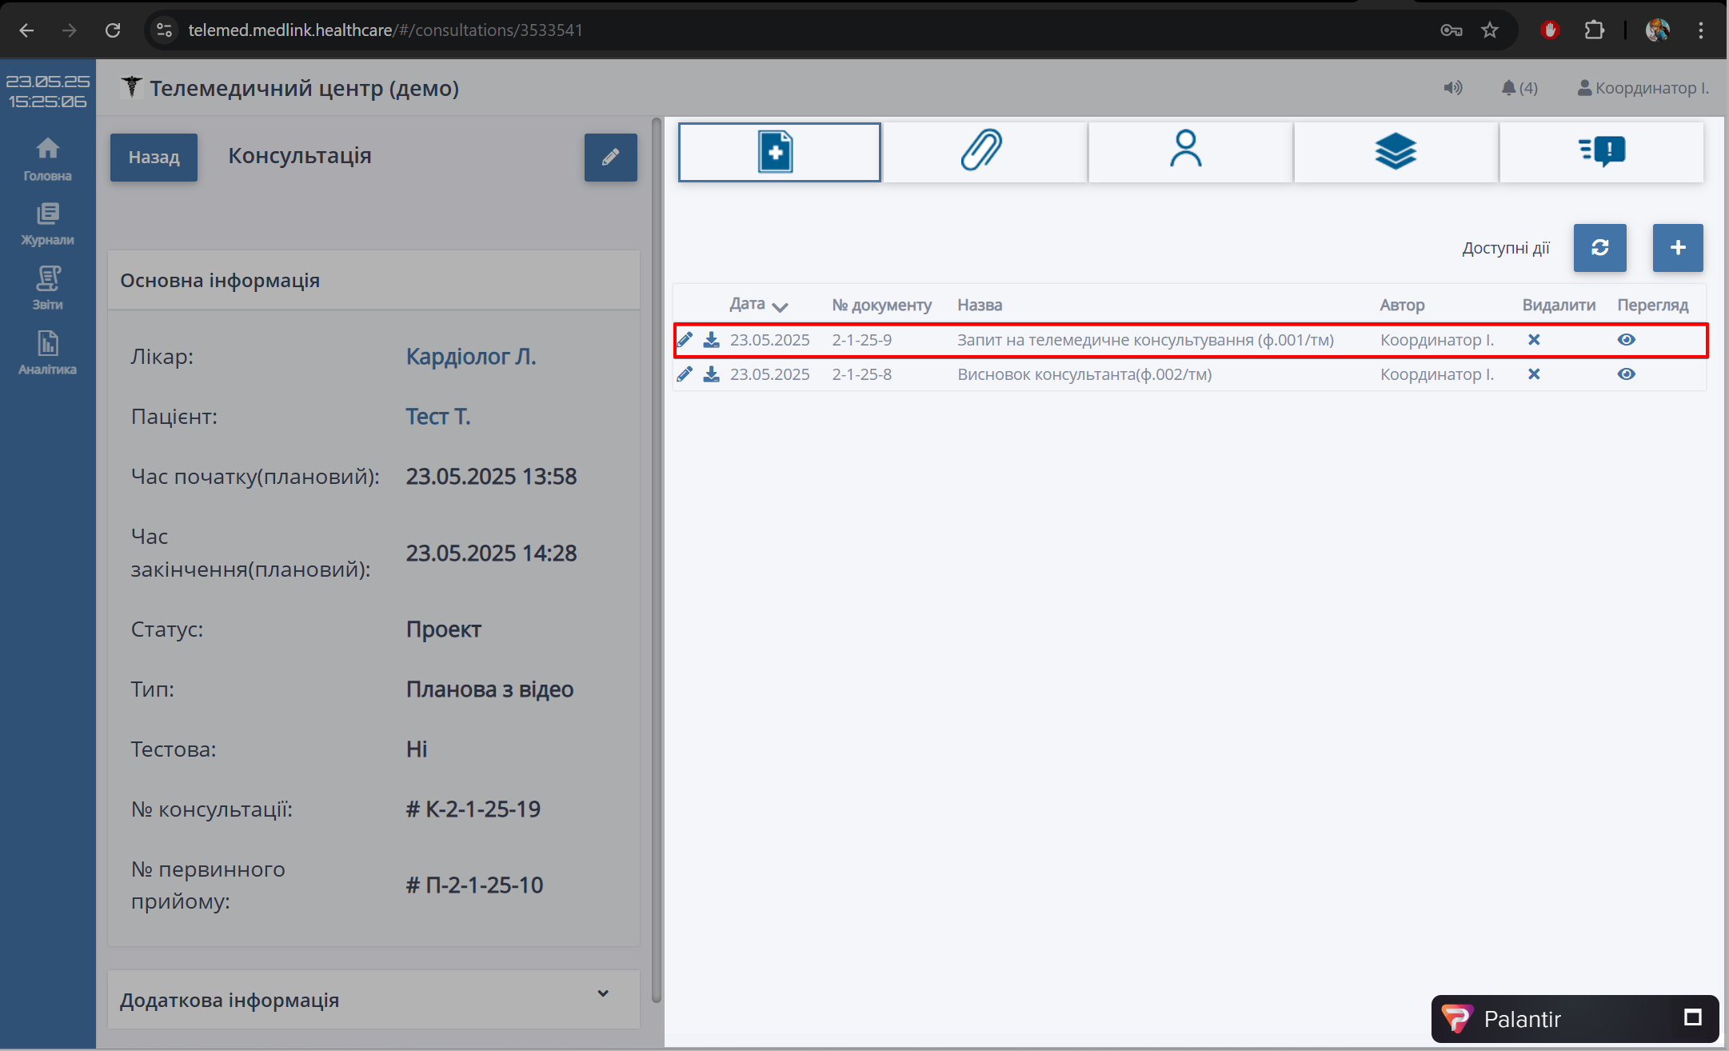Image resolution: width=1729 pixels, height=1051 pixels.
Task: Click the left panel vertical scrollbar
Action: point(657,560)
